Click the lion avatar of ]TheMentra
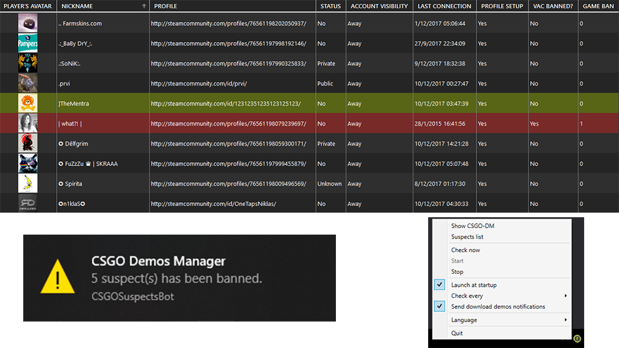 [x=28, y=104]
